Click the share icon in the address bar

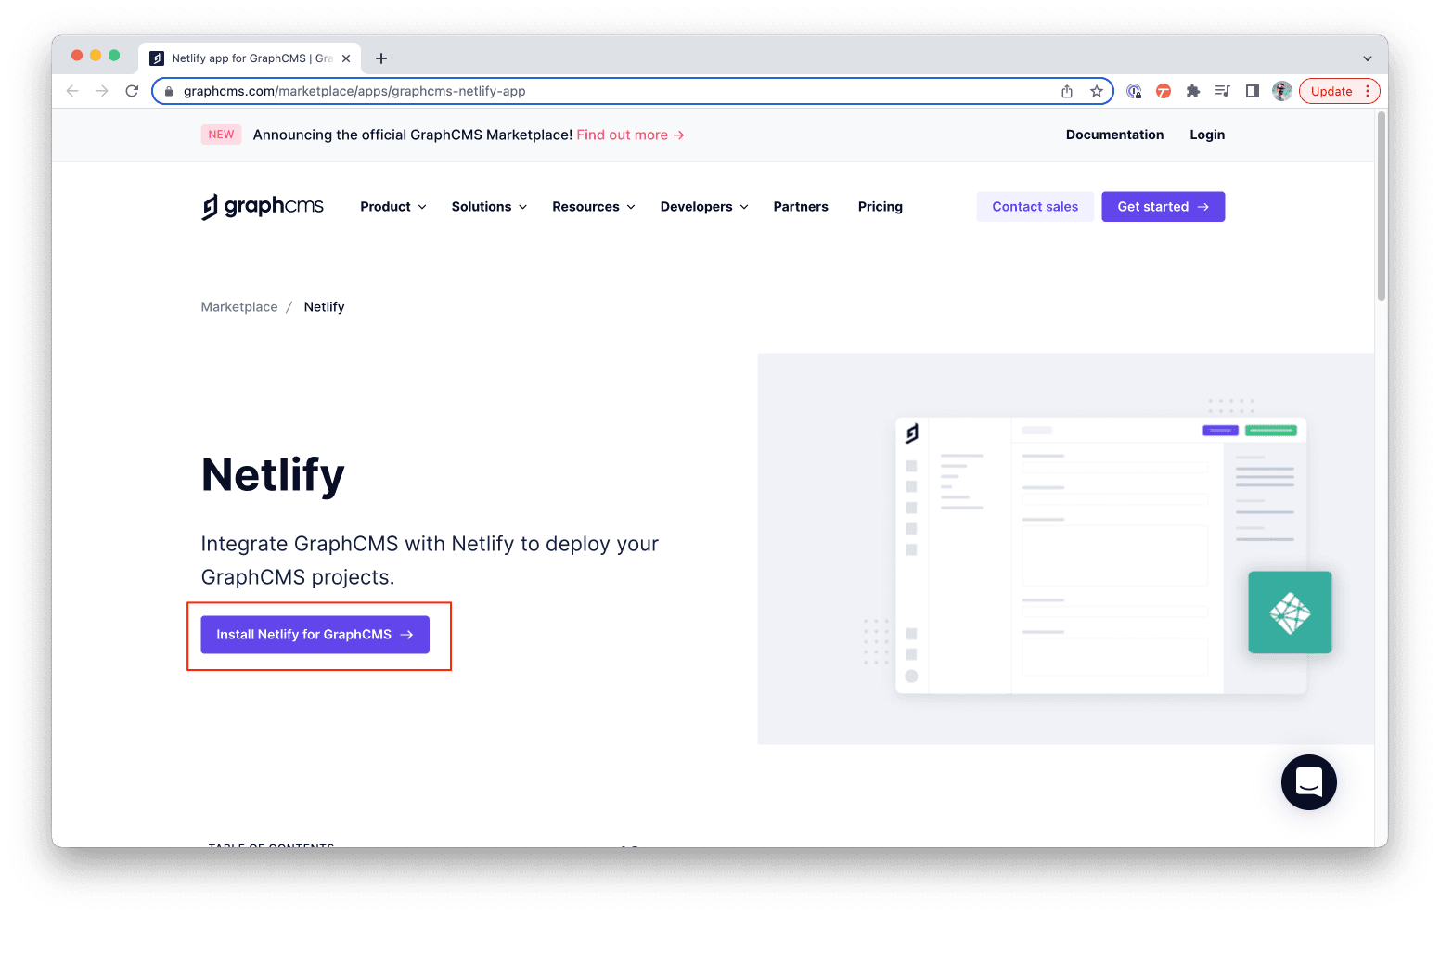pyautogui.click(x=1067, y=91)
